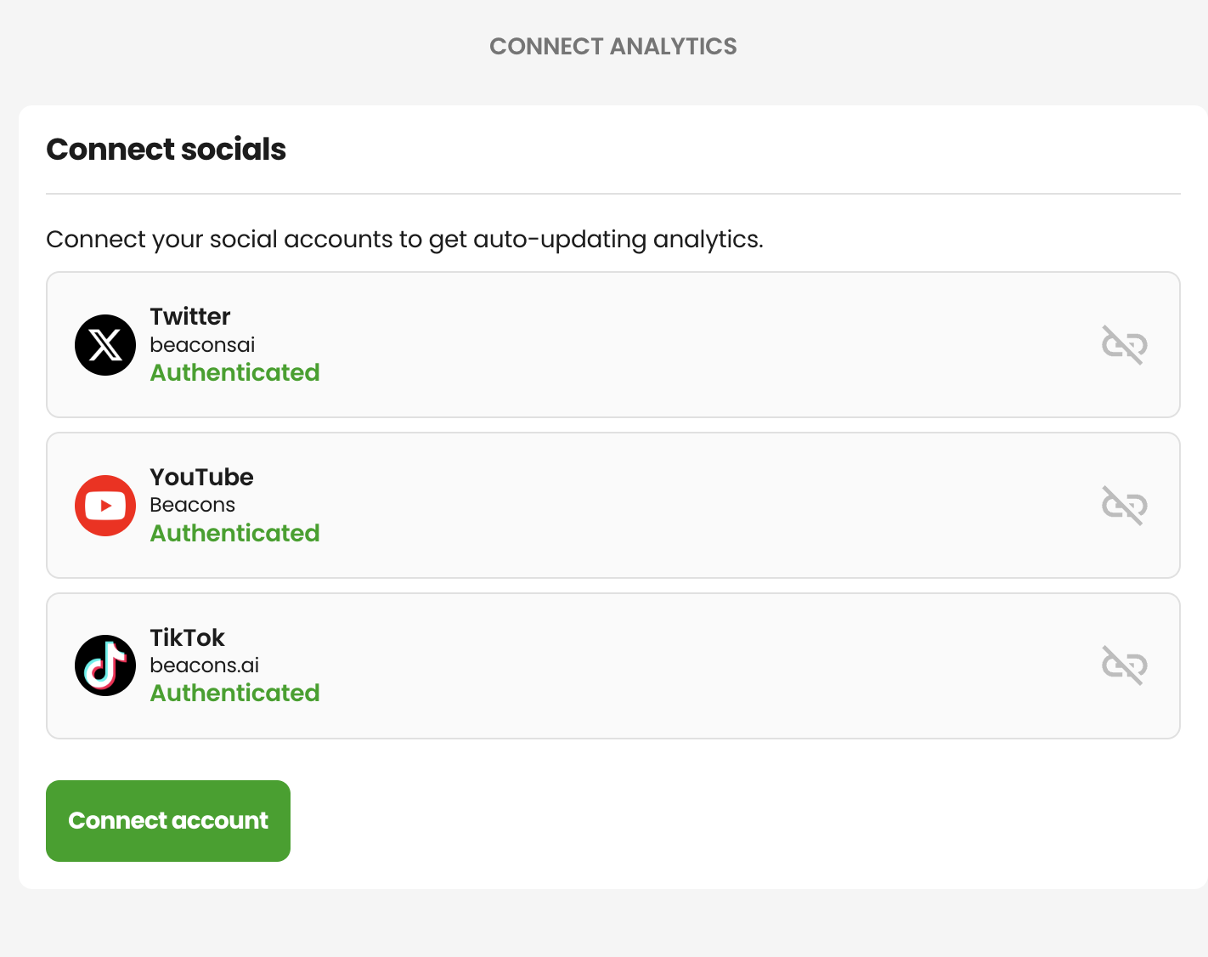Unlink the YouTube Beacons account

pyautogui.click(x=1125, y=506)
